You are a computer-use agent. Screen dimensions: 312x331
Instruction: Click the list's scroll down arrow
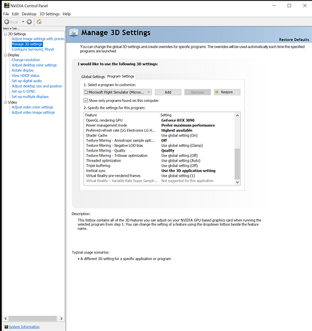tap(237, 182)
